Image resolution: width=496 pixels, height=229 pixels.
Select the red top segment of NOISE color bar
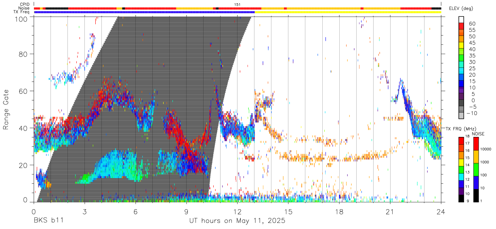coord(476,143)
